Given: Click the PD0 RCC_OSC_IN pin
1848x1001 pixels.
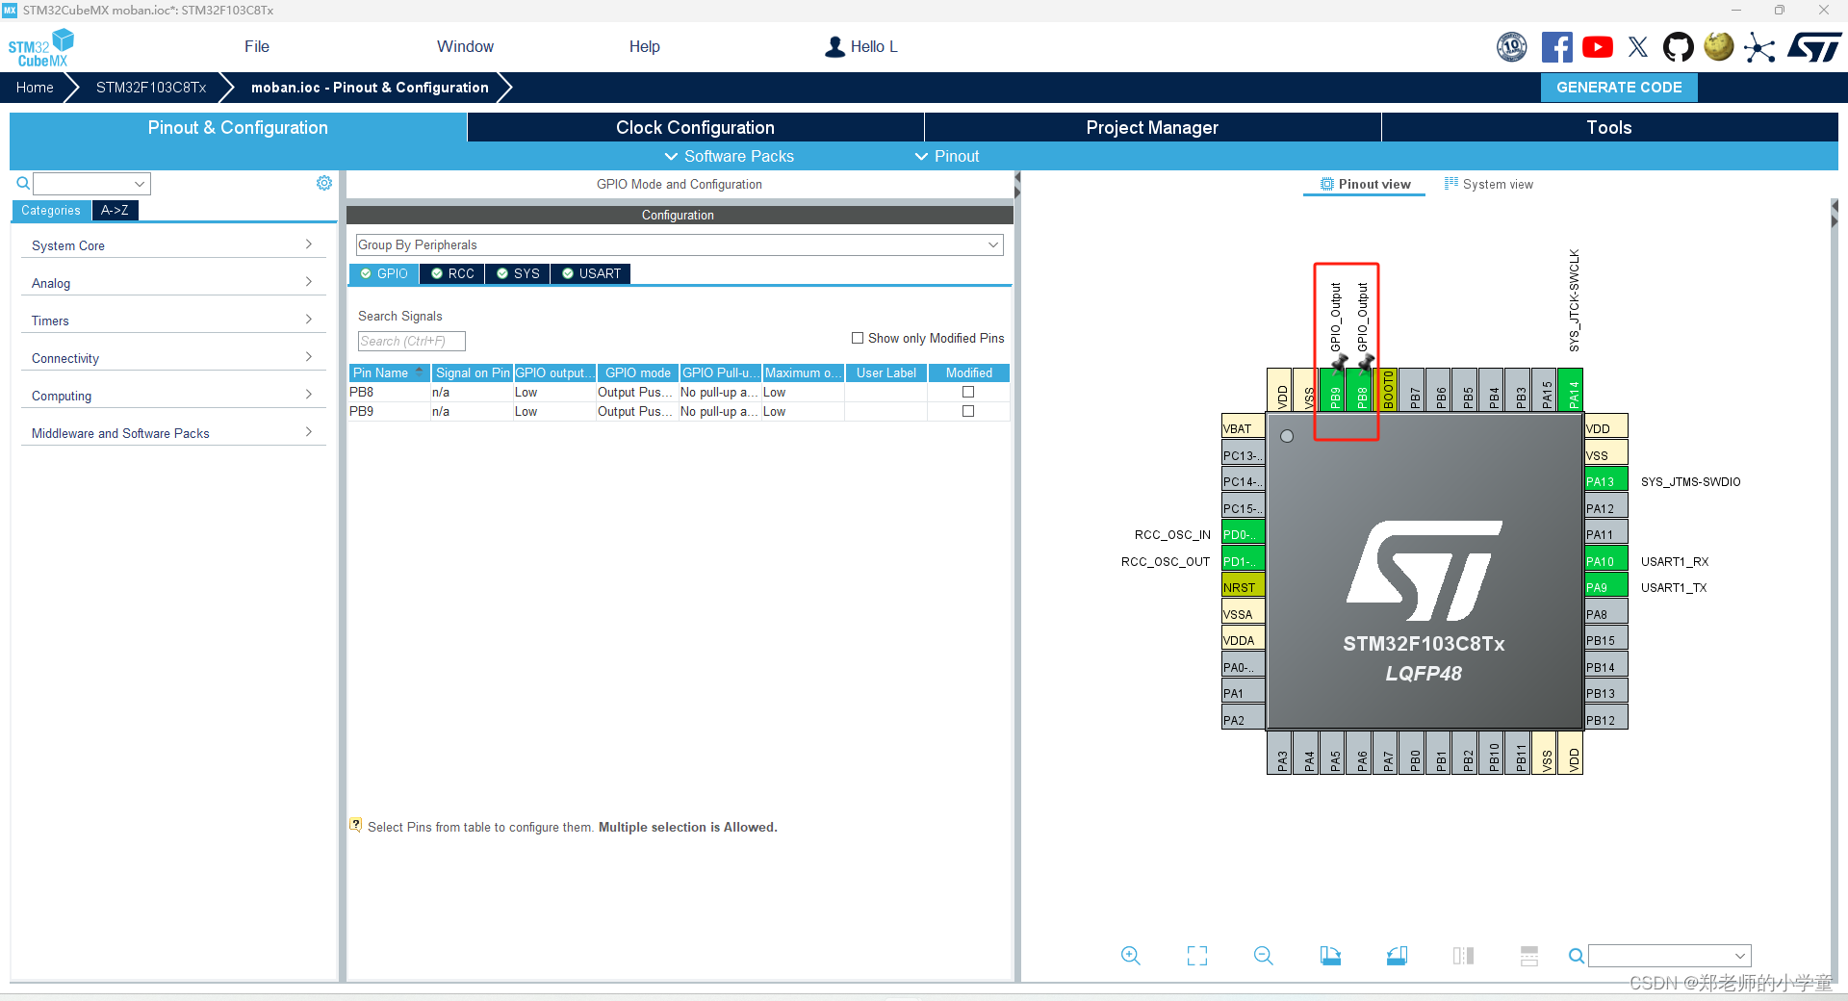Looking at the screenshot, I should click(x=1243, y=534).
